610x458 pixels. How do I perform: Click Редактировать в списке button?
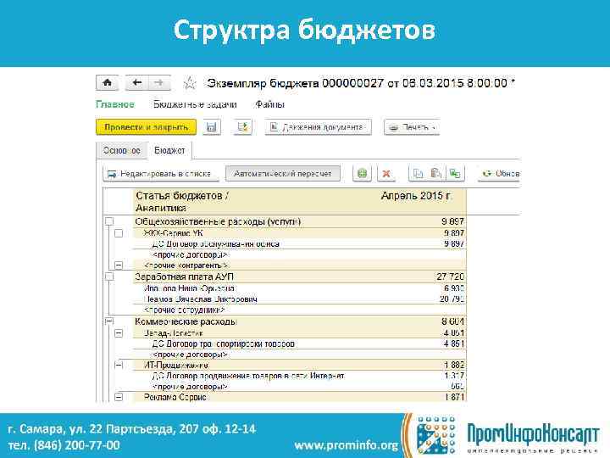(161, 173)
